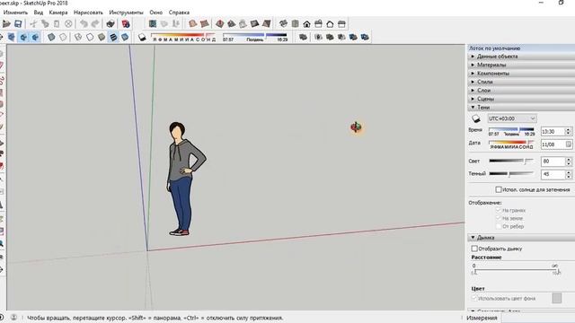Click the last solid tools icon
The image size is (575, 323).
point(365,37)
